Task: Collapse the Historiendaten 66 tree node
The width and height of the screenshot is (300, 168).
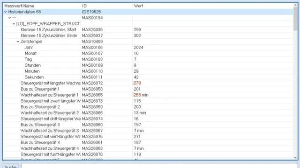Action: (x=6, y=12)
